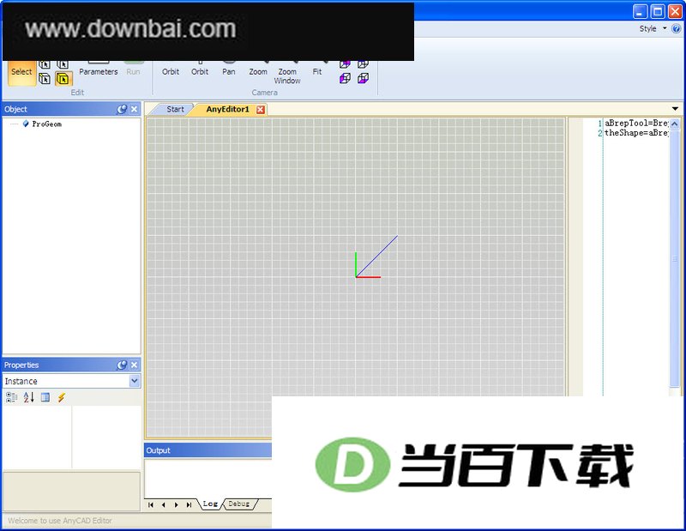Click Fit to fit view
The image size is (686, 531).
tap(317, 72)
